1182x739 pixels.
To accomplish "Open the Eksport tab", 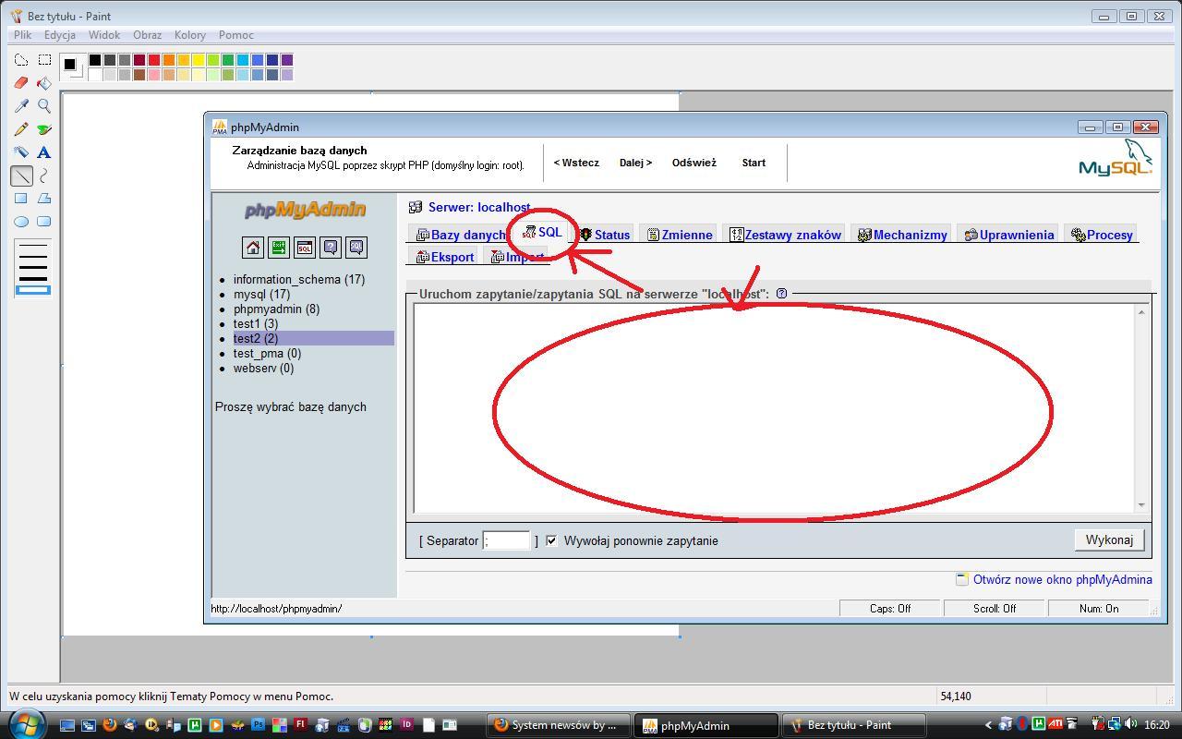I will [445, 257].
